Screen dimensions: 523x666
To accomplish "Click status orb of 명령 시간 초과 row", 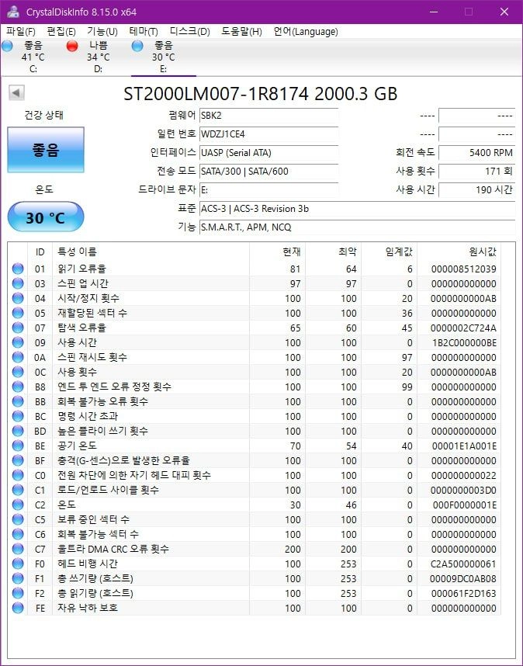I will (18, 416).
